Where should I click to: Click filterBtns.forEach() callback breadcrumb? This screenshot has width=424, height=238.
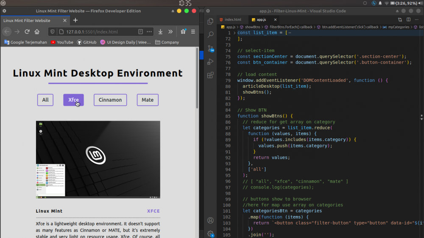(x=288, y=27)
